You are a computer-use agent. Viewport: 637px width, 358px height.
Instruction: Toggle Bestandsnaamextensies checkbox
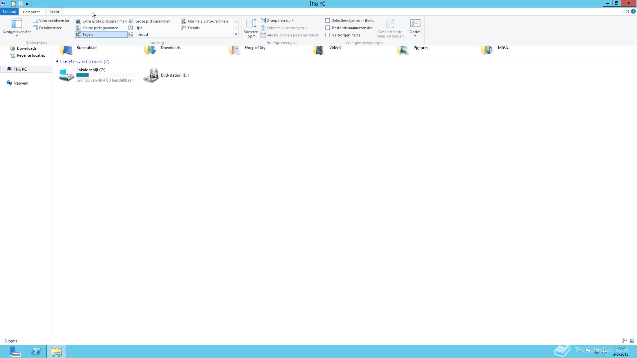click(328, 28)
